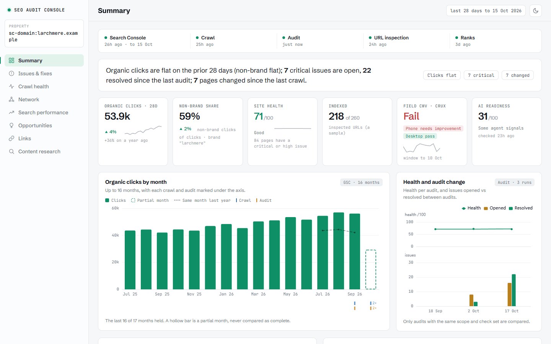Open Content research
This screenshot has height=344, width=551.
[44, 151]
